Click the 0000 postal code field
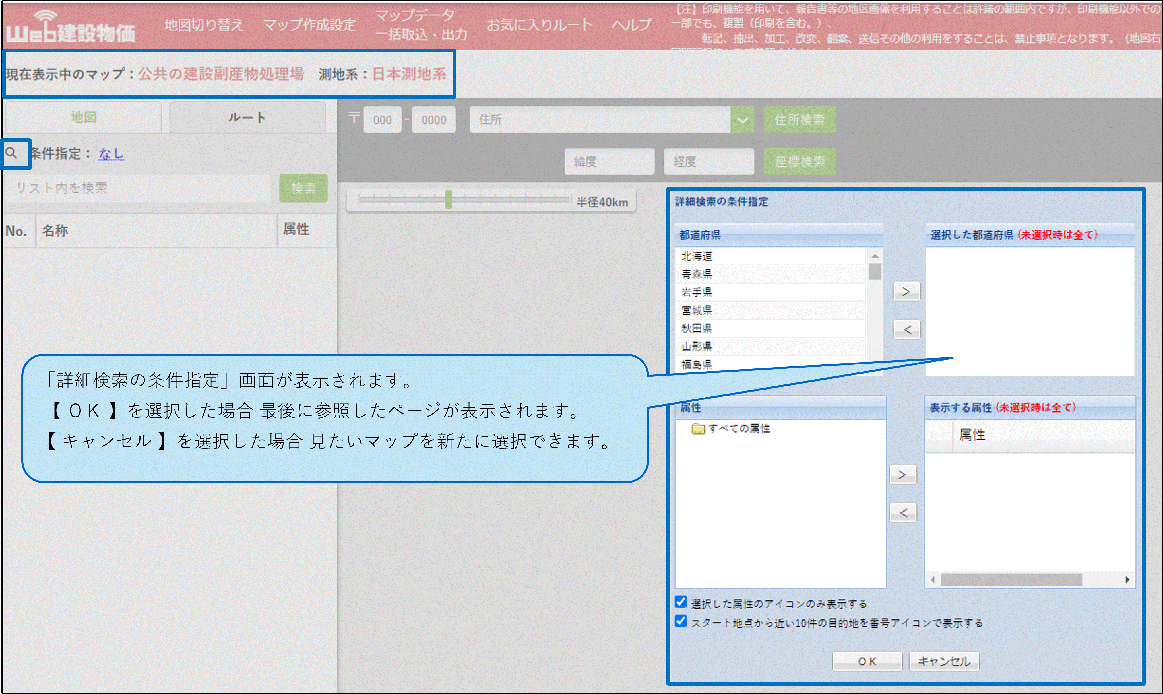 tap(434, 120)
